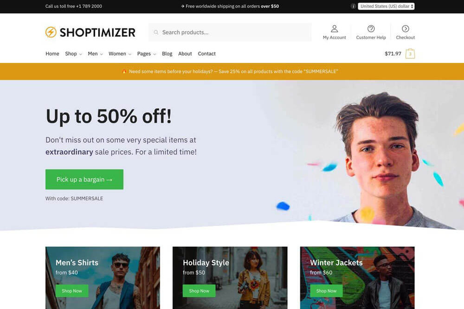
Task: Focus the Search products field
Action: click(x=230, y=32)
